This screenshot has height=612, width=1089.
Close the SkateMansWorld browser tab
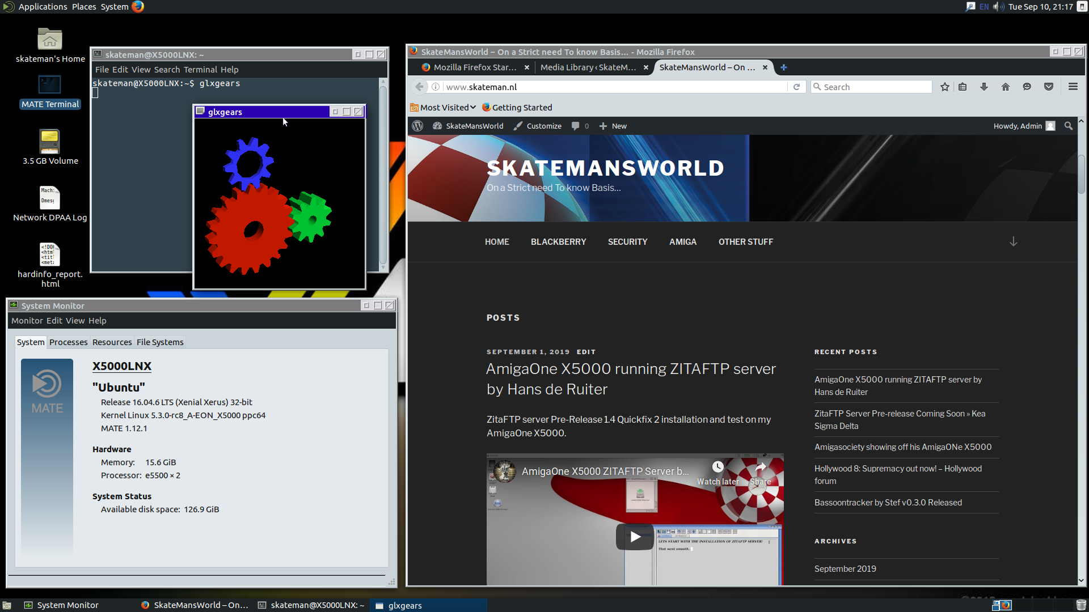tap(765, 67)
